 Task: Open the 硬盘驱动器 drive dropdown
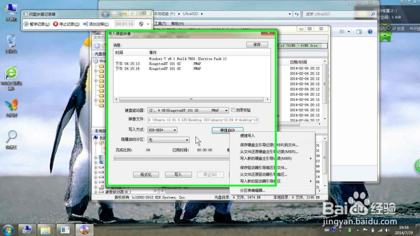coord(226,110)
